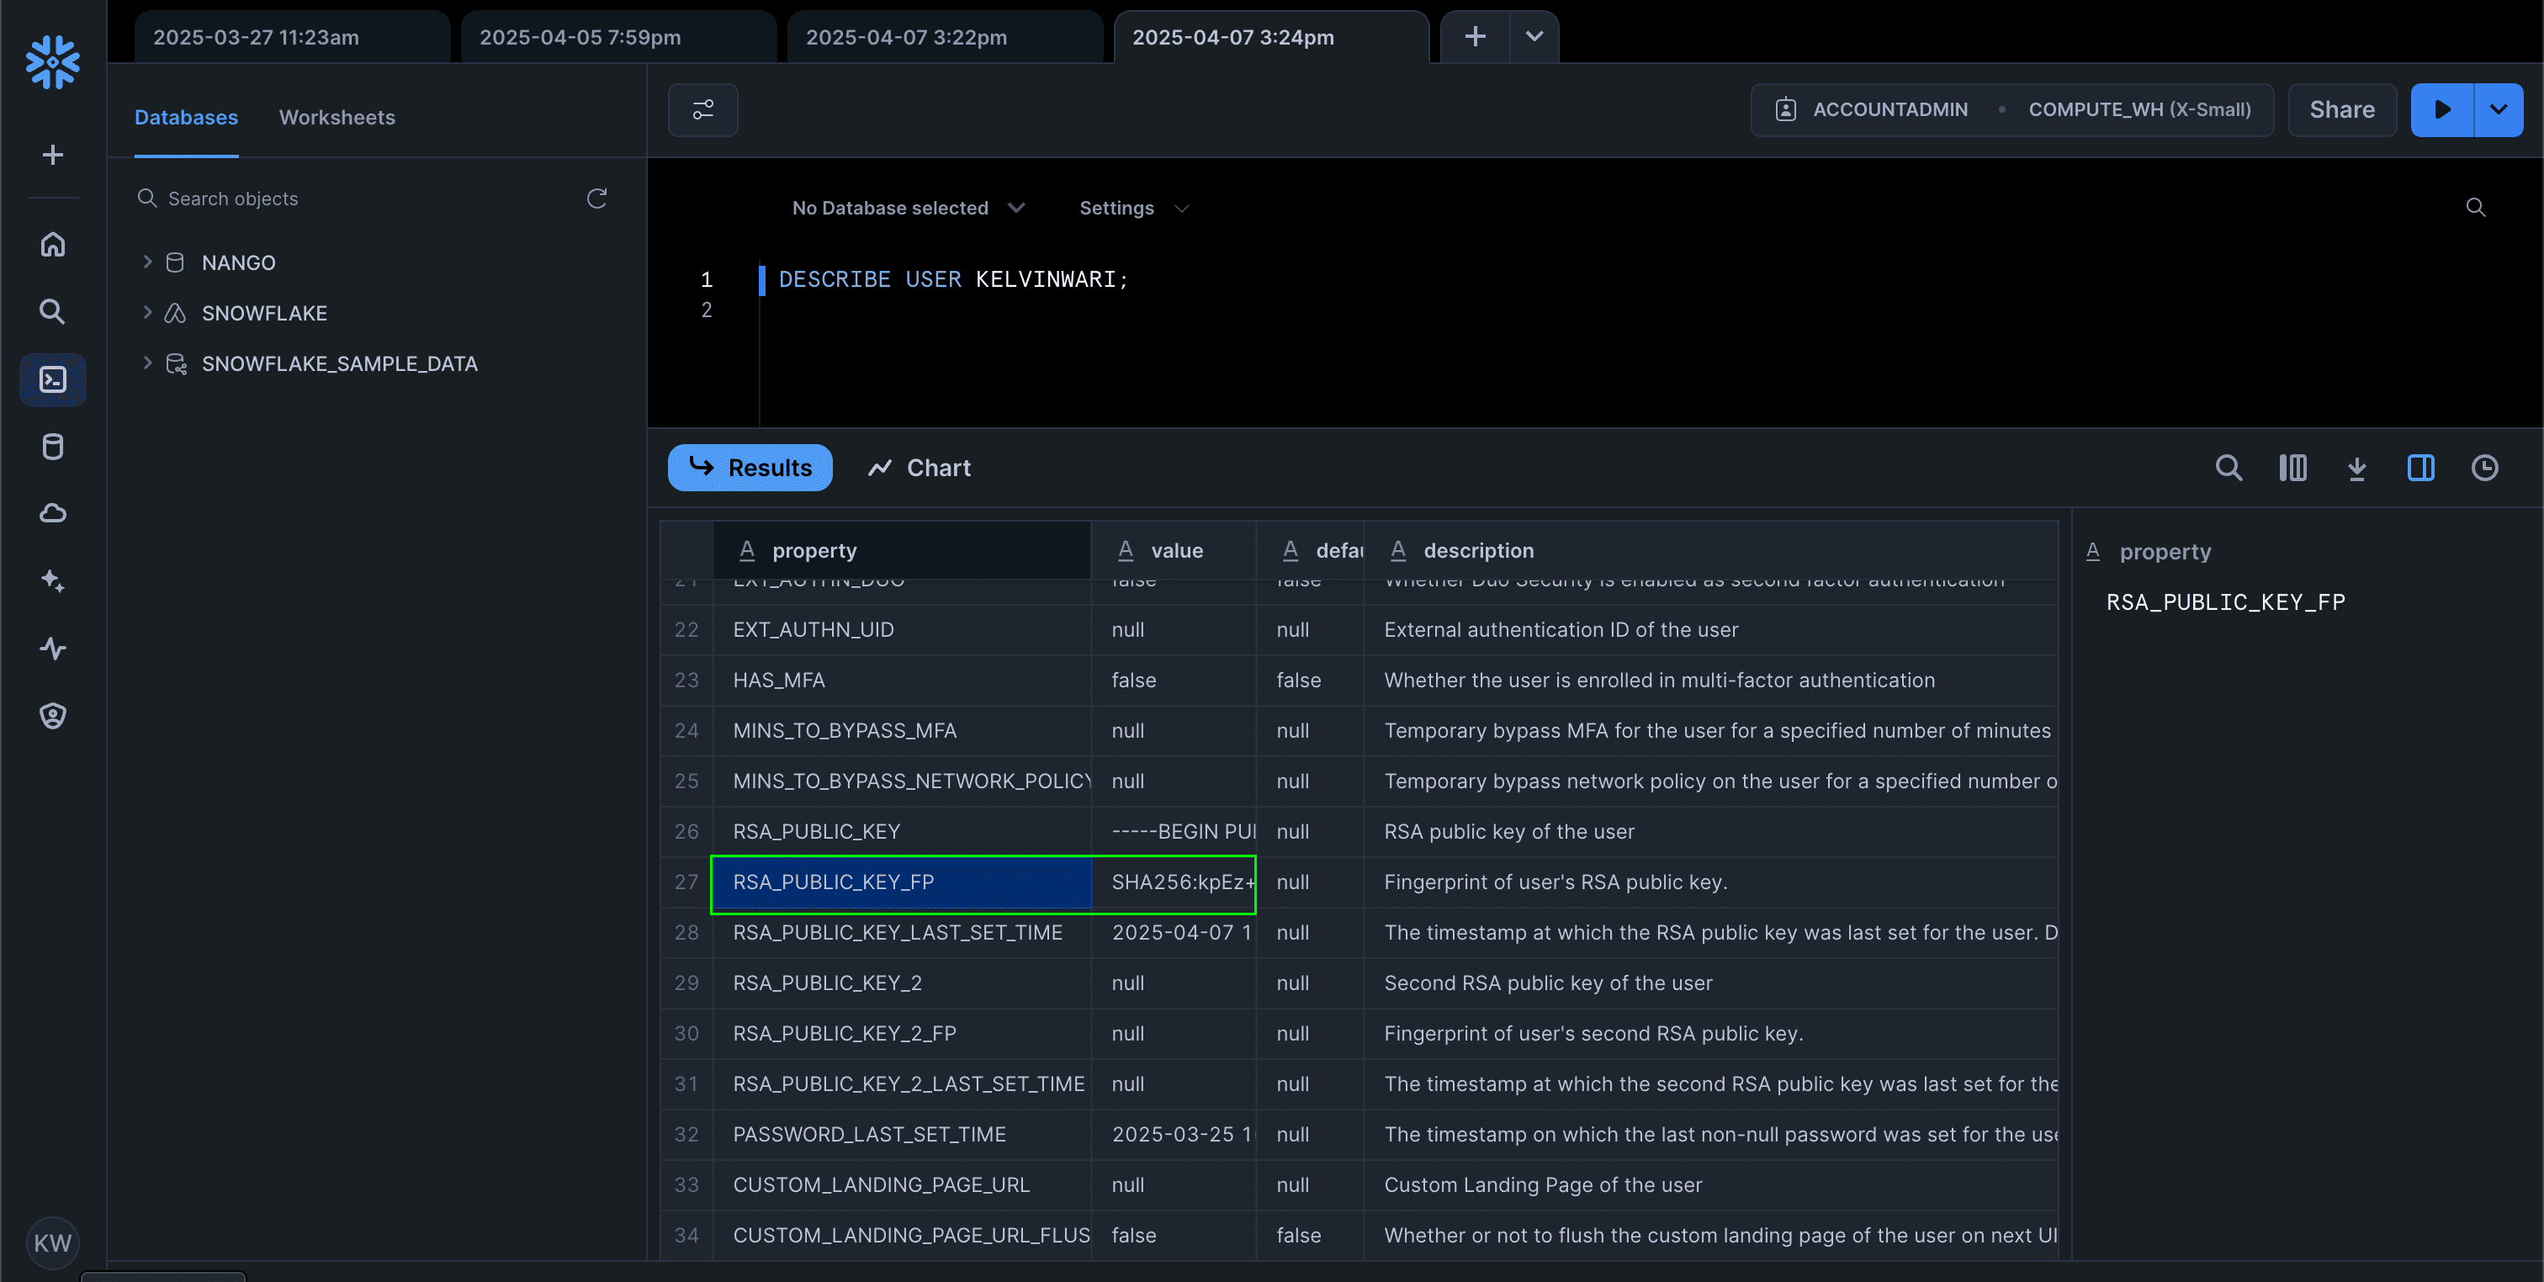The width and height of the screenshot is (2544, 1282).
Task: Expand the SNOWFLAKE_SAMPLE_DATA tree
Action: [147, 363]
